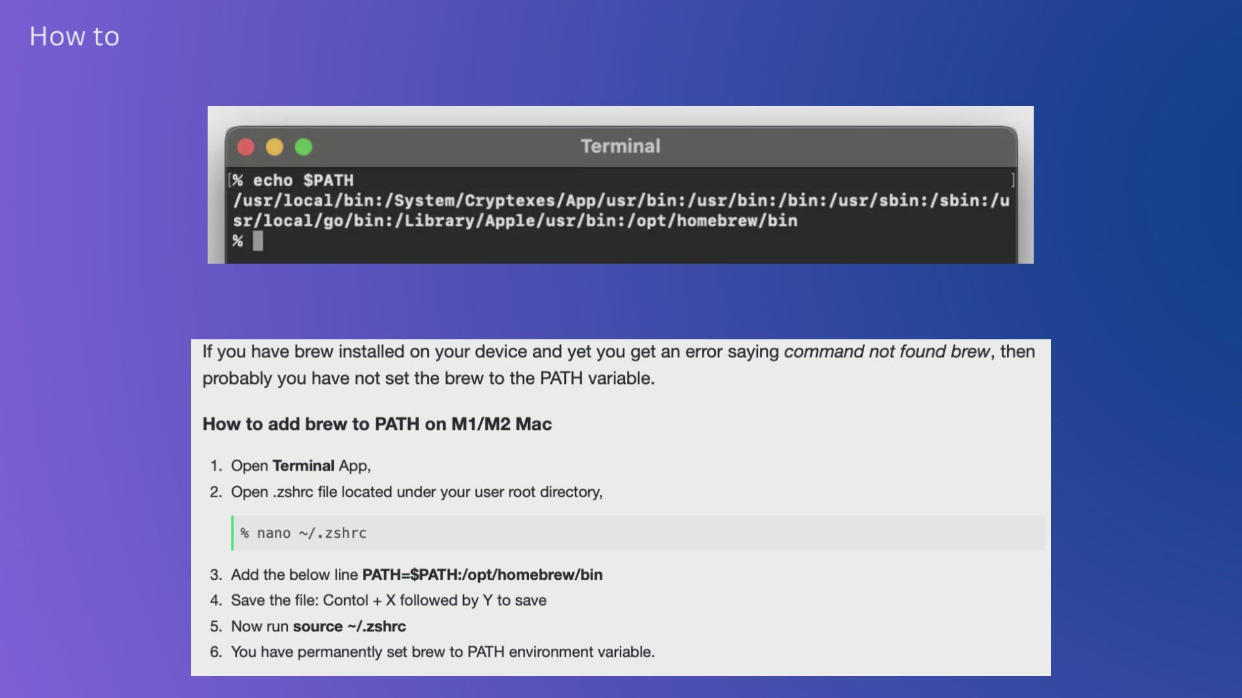
Task: Click the yellow minimize dot in Terminal
Action: tap(274, 147)
